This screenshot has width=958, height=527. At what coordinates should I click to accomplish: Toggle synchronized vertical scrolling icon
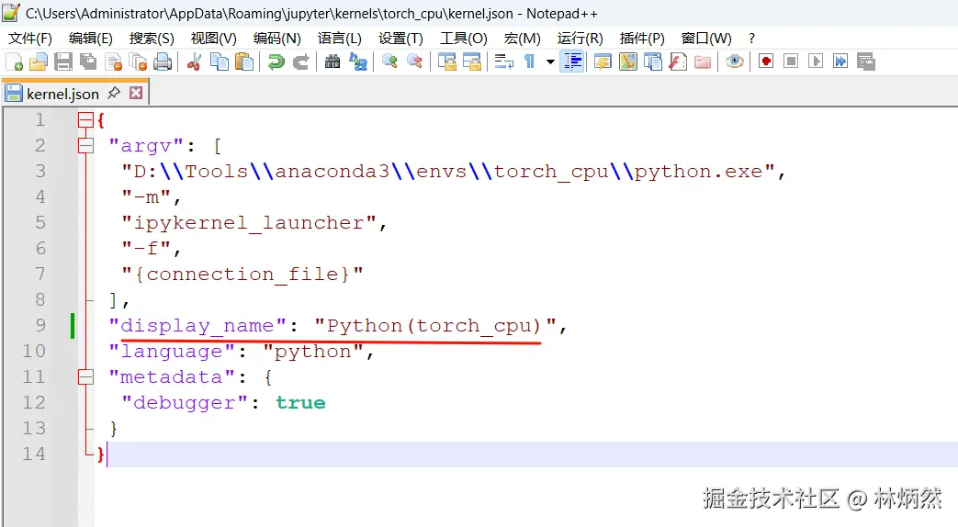(x=446, y=62)
